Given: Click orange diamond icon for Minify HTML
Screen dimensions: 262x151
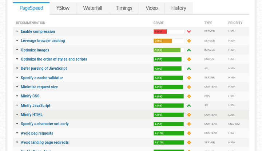Looking at the screenshot, I should [189, 115].
